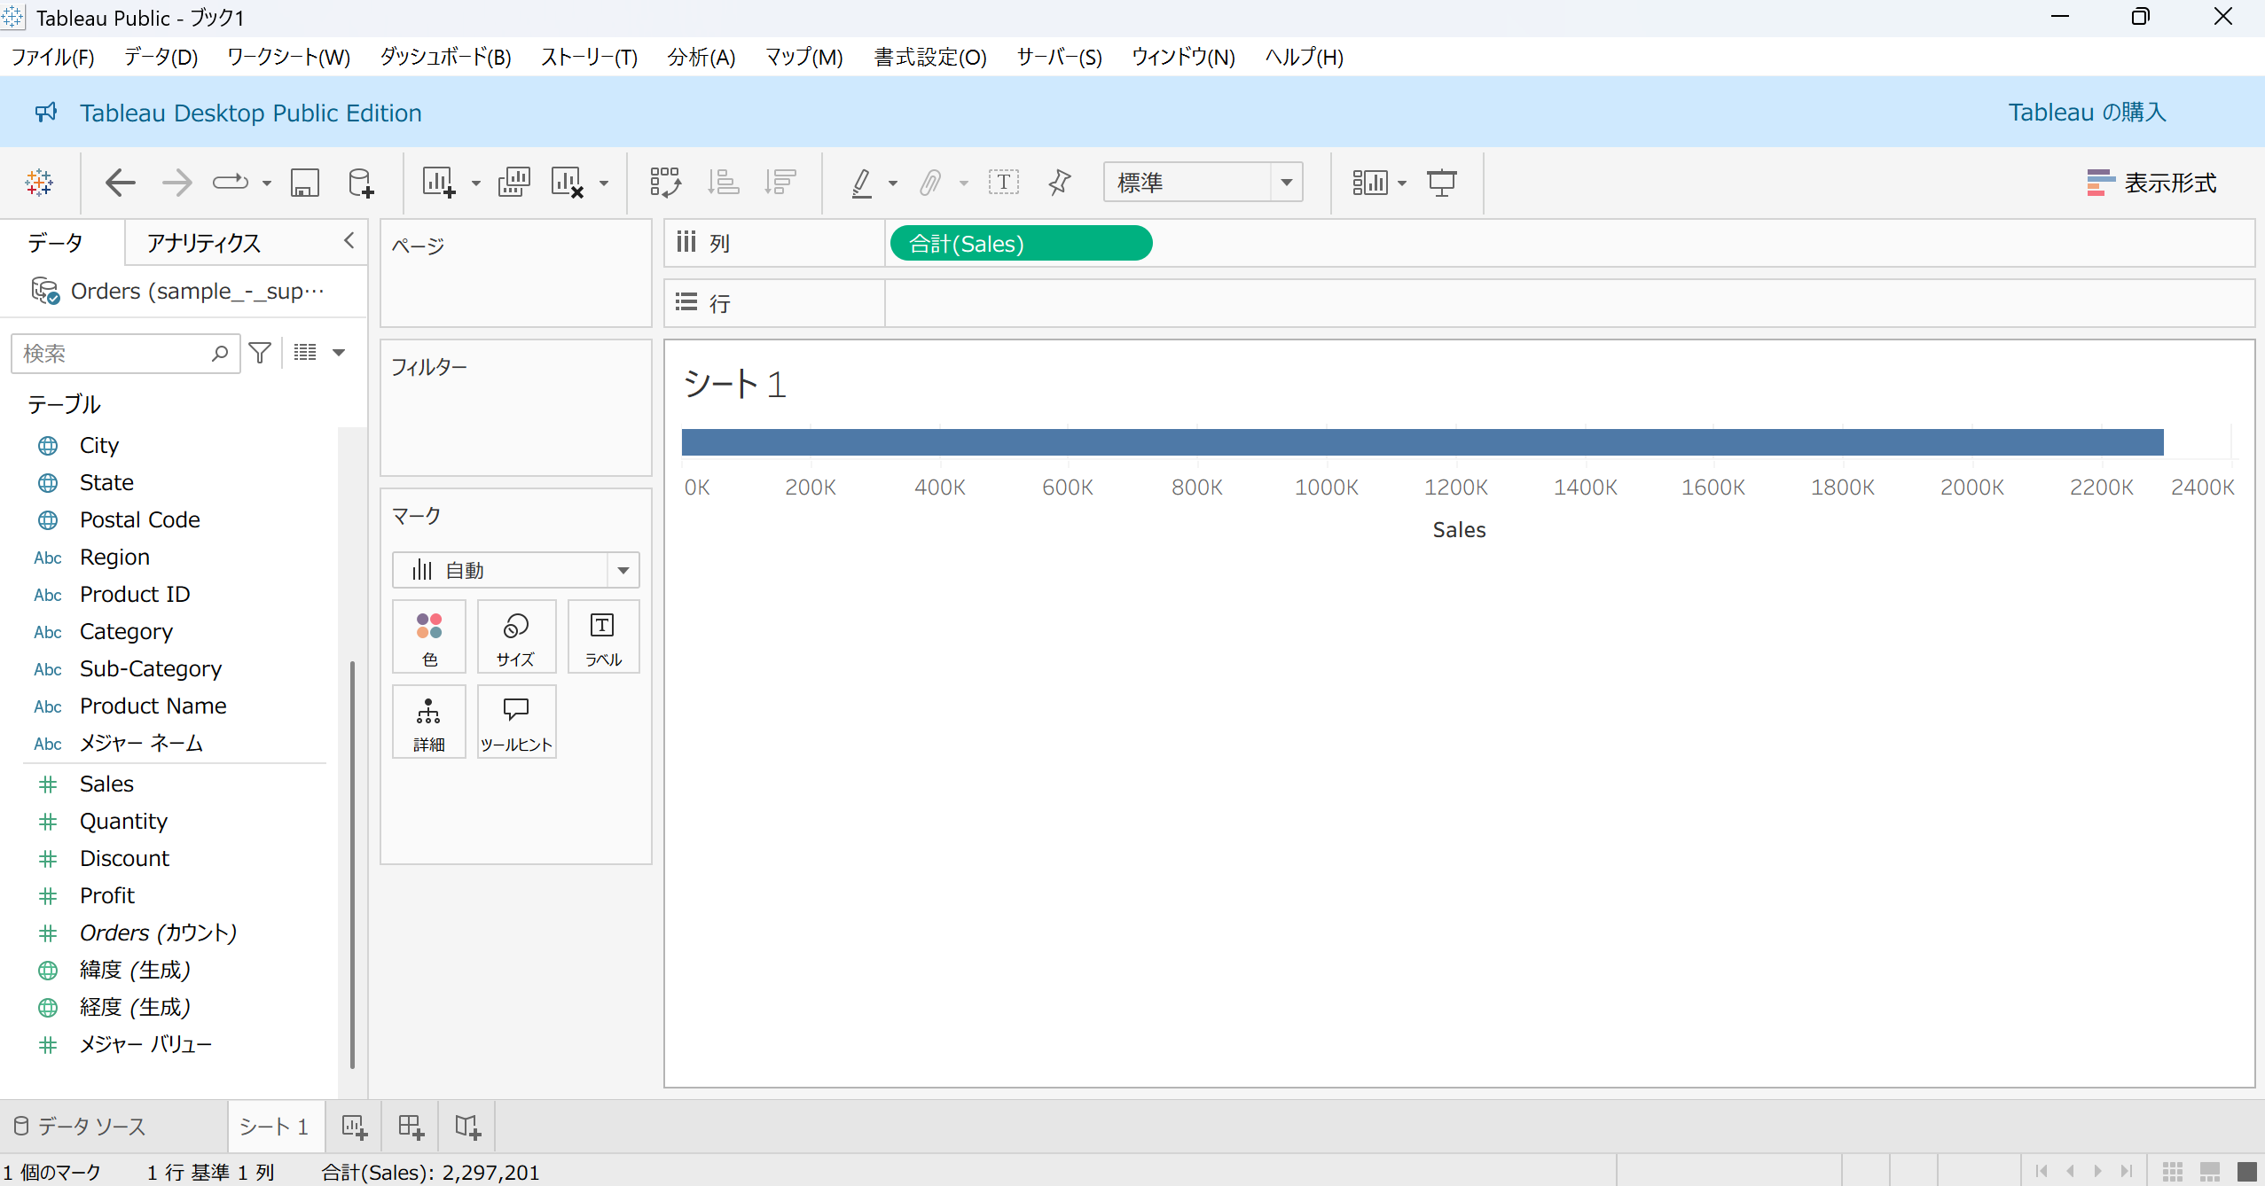The image size is (2265, 1186).
Task: Open the Color (色) marks card
Action: point(429,636)
